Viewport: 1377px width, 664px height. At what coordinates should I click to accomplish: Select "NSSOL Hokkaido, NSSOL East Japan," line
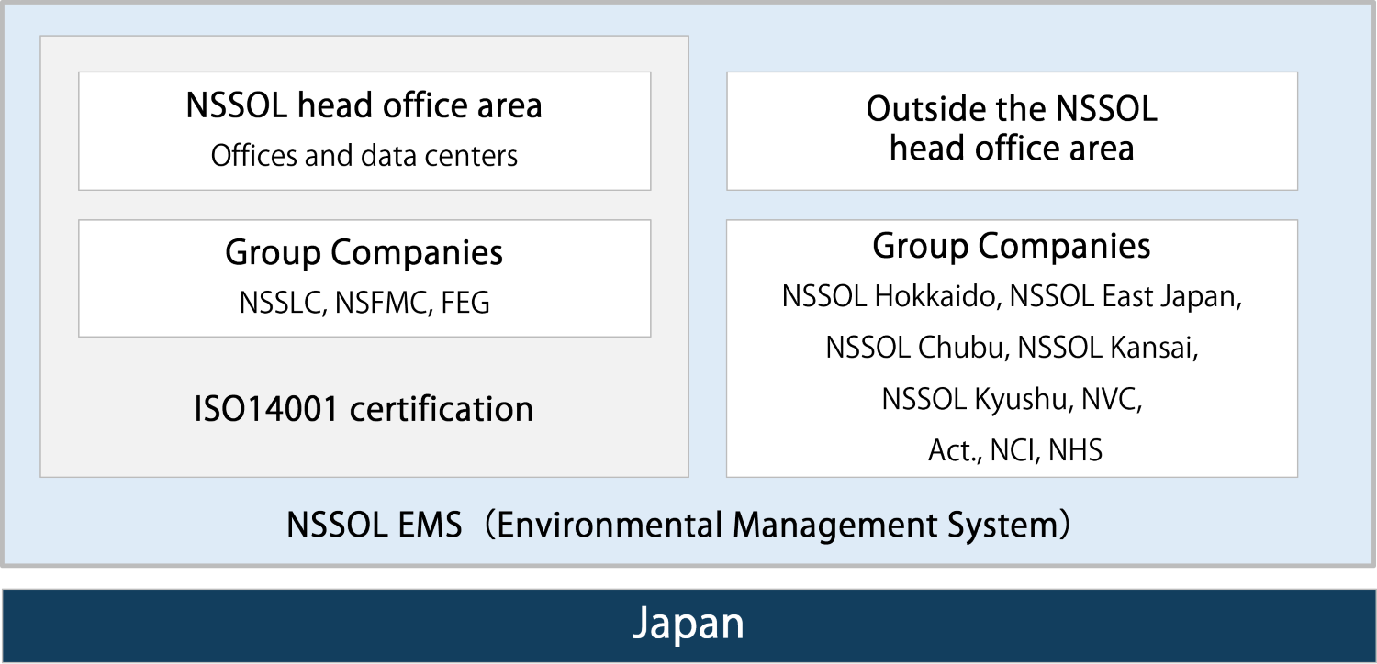1012,296
